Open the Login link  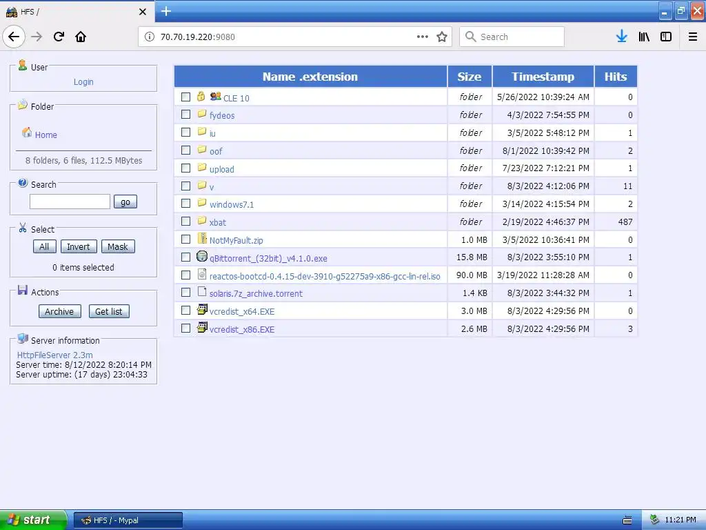click(x=83, y=82)
